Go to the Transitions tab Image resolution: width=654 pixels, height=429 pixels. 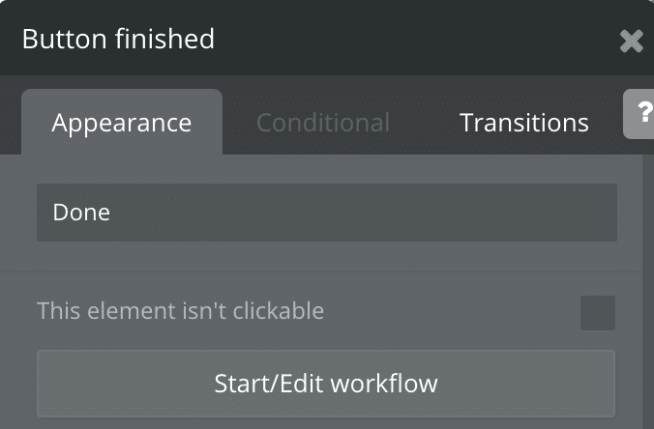(523, 124)
